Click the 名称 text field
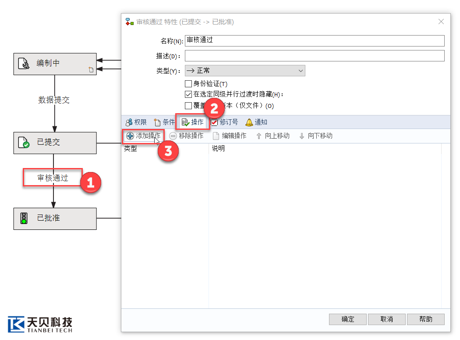The height and width of the screenshot is (340, 460). point(315,41)
